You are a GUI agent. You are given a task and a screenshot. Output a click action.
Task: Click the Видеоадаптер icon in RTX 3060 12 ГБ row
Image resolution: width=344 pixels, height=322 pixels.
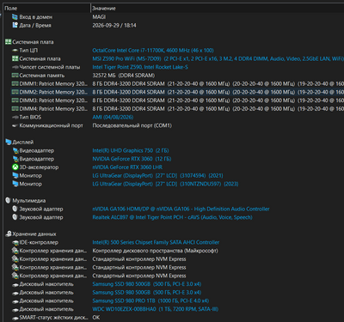pos(15,159)
